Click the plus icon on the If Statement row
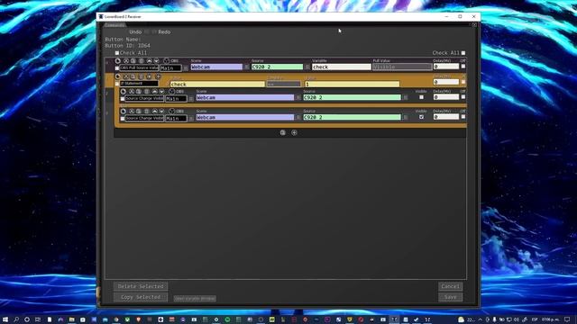 (158, 76)
